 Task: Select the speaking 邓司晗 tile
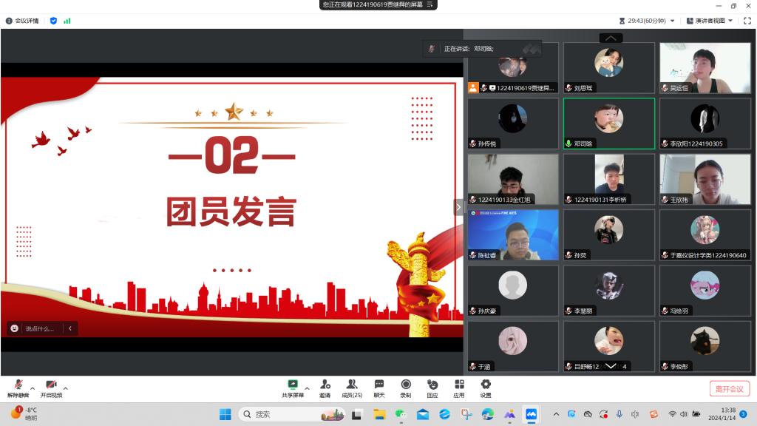point(609,124)
